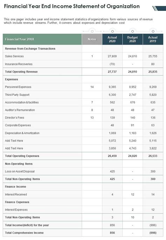166x240 pixels.
Task: Click the circle marker above the Notes column
Action: coord(92,31)
